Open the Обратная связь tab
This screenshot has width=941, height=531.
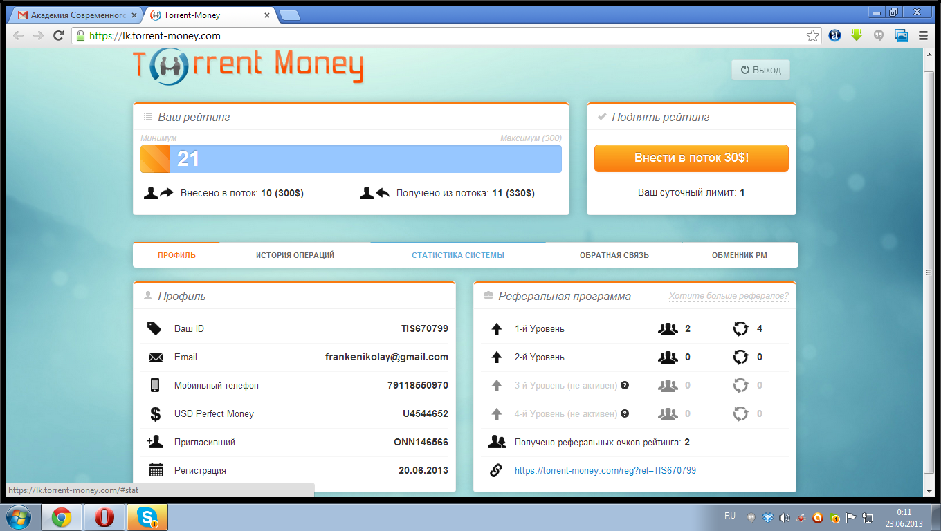614,255
